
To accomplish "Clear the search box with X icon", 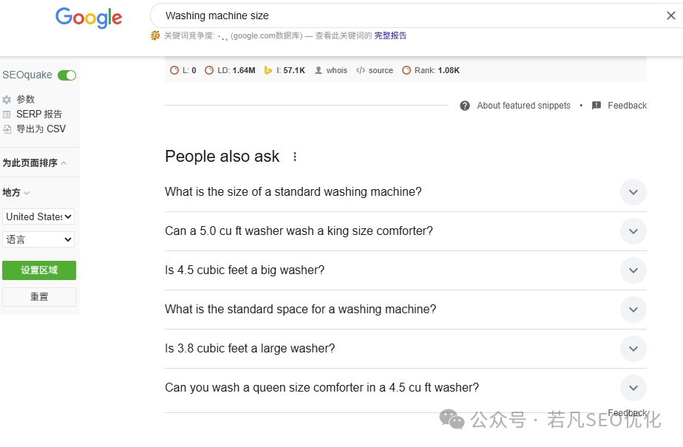I will tap(670, 16).
